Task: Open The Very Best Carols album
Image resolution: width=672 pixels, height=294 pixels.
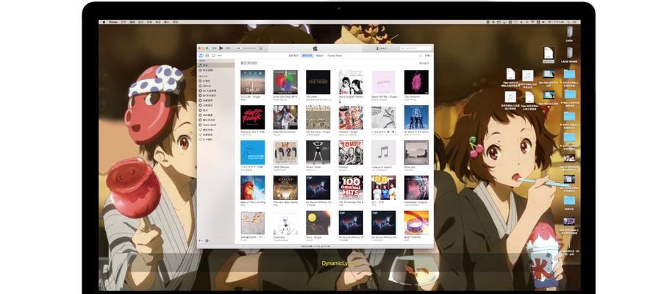Action: point(285,187)
